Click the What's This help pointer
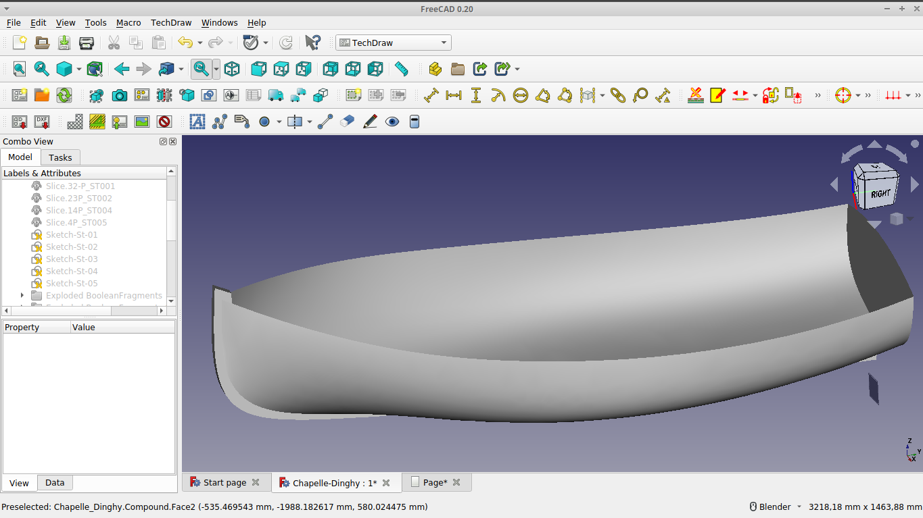 click(312, 43)
